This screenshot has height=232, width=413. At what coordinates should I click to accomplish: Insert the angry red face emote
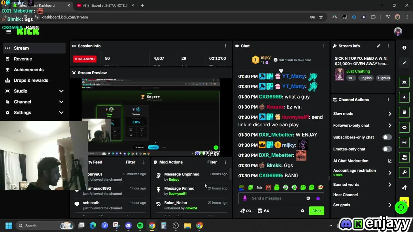[x=268, y=187]
